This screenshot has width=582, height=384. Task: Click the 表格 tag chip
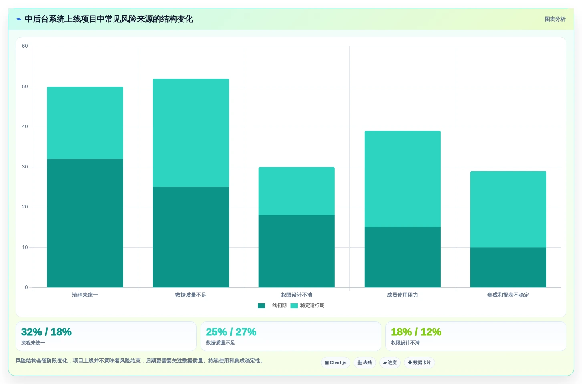[365, 362]
